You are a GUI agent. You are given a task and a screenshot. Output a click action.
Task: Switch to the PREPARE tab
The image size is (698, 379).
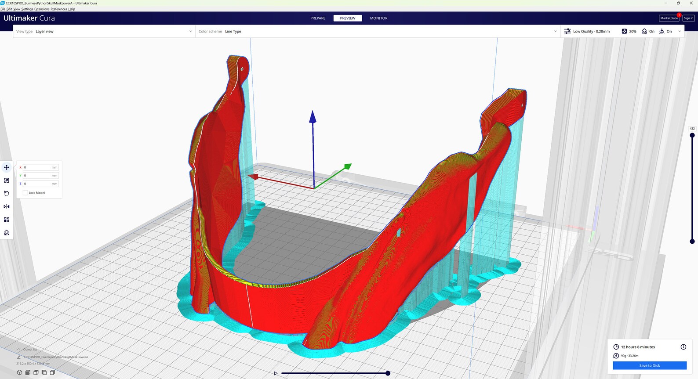[x=318, y=18]
